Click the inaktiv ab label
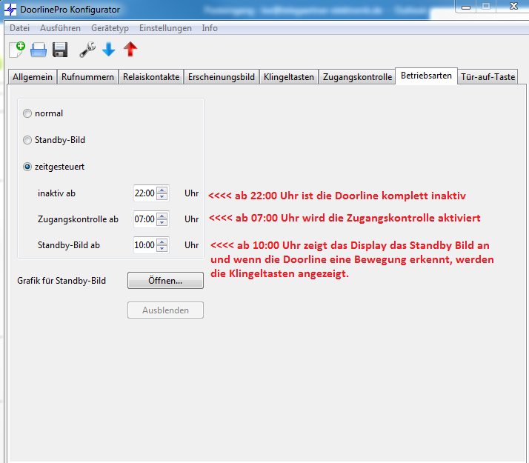 [x=56, y=193]
